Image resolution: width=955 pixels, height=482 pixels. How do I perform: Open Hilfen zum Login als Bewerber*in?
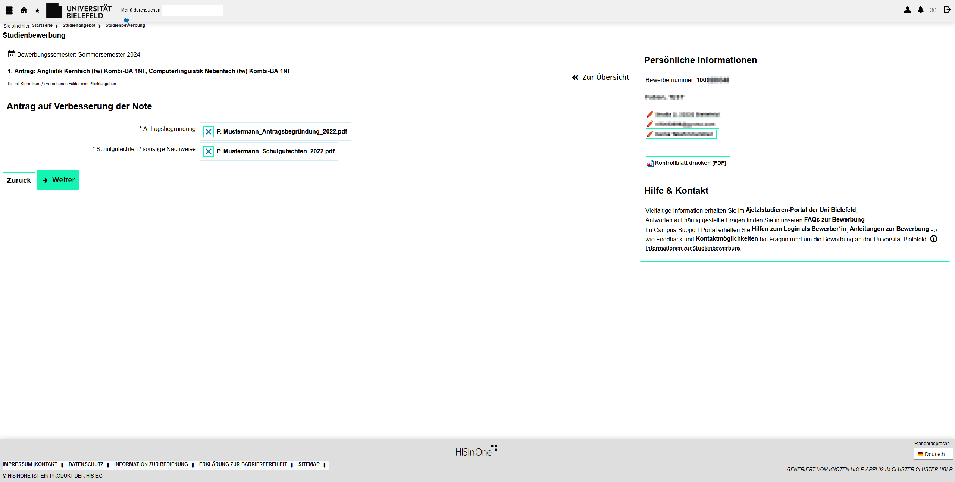click(799, 229)
